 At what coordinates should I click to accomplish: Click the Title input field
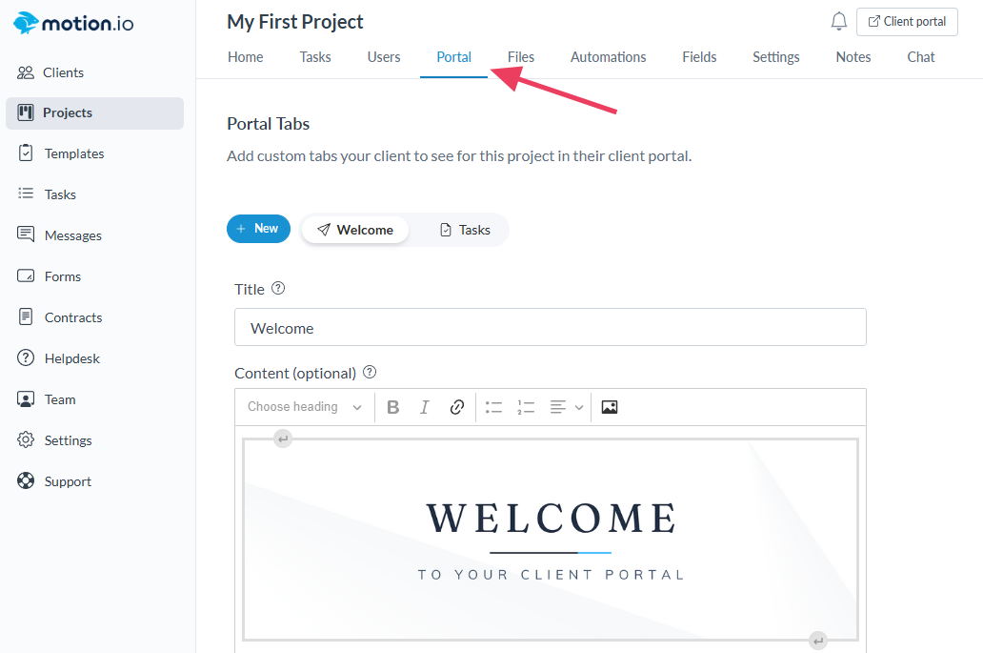point(550,327)
